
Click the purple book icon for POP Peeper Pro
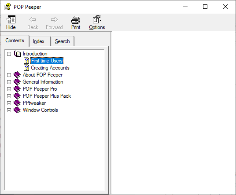pos(17,89)
